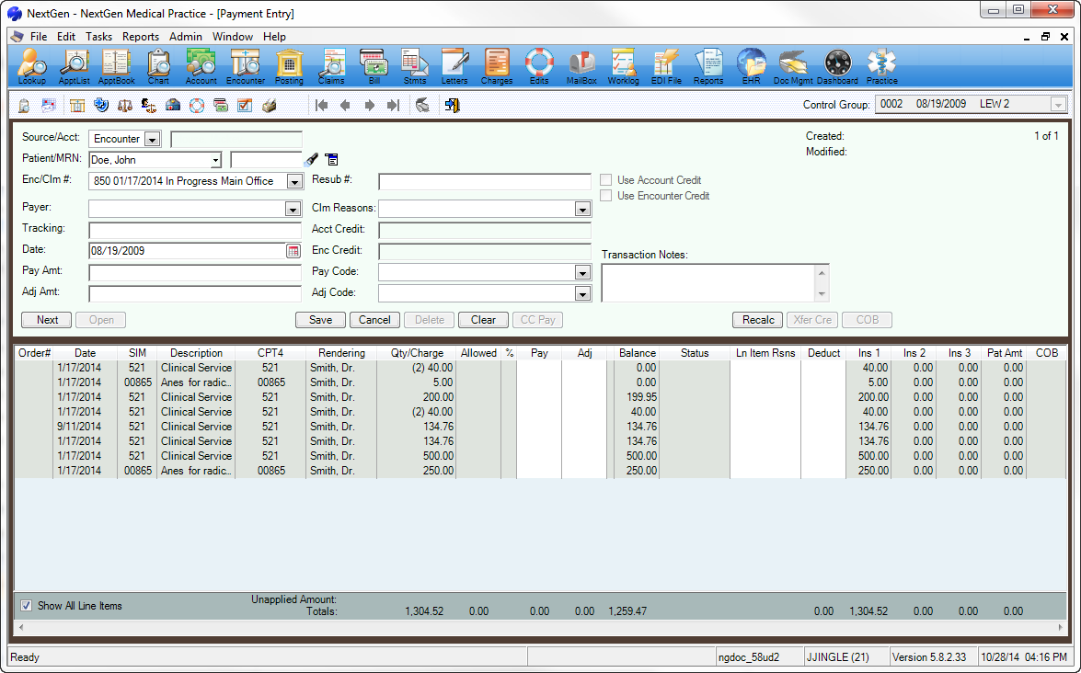Image resolution: width=1081 pixels, height=673 pixels.
Task: Open the Doc Mgmt icon
Action: point(793,67)
